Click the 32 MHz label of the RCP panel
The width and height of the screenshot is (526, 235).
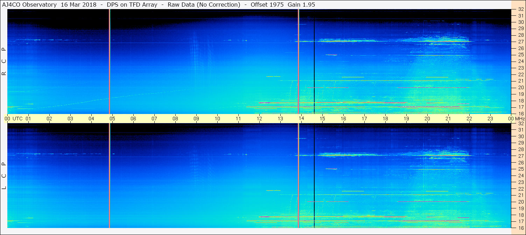tap(521, 9)
